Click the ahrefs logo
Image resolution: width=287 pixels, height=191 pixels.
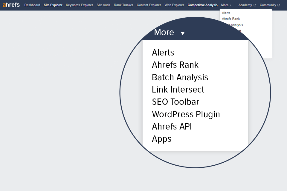(11, 5)
